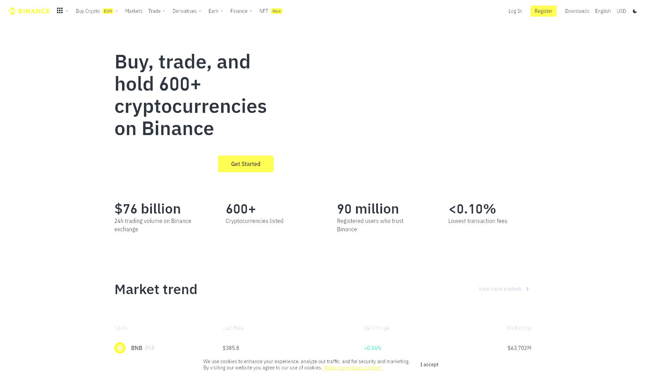
Task: Open the Finance menu
Action: point(241,11)
